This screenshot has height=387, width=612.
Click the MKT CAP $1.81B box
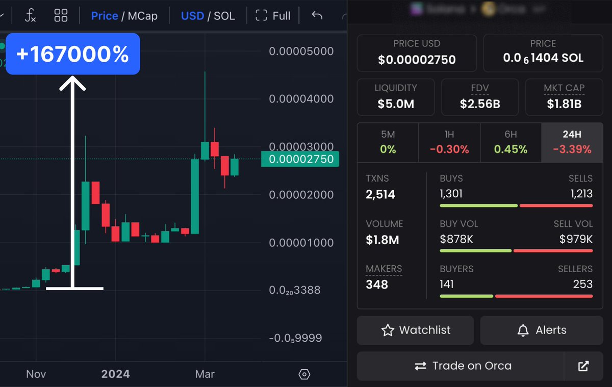coord(564,97)
